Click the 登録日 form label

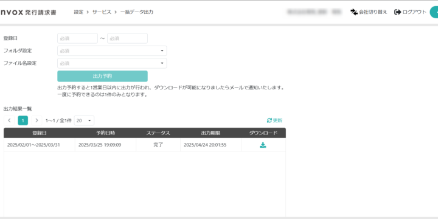[x=10, y=38]
